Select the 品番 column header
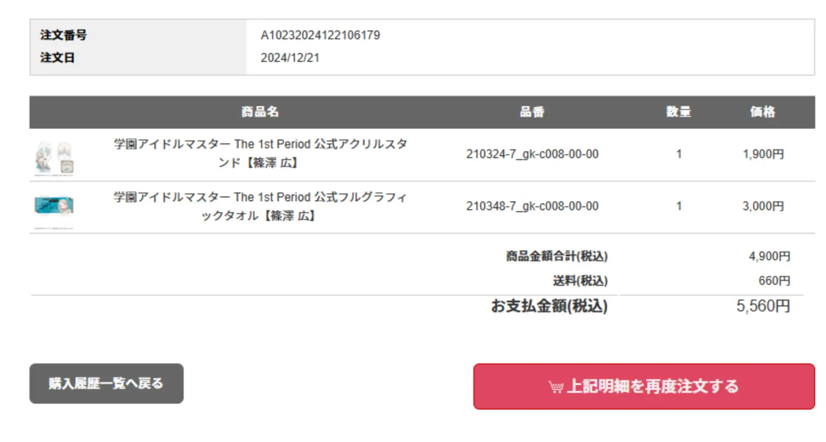Viewport: 826px width, 442px height. 532,112
